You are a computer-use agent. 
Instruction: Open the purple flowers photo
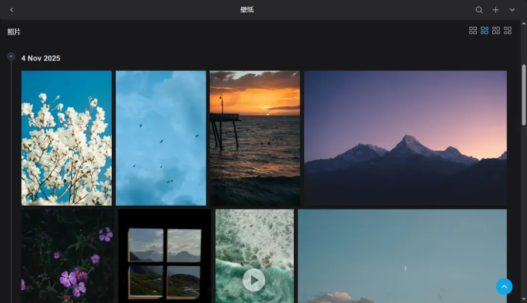67,256
